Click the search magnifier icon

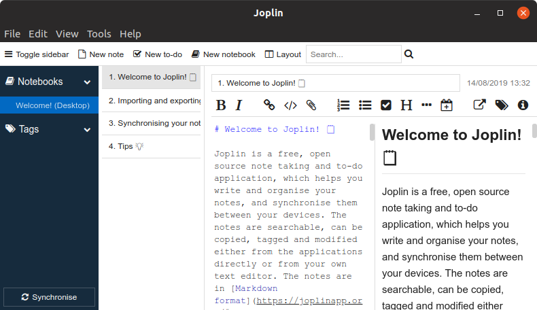pos(409,54)
